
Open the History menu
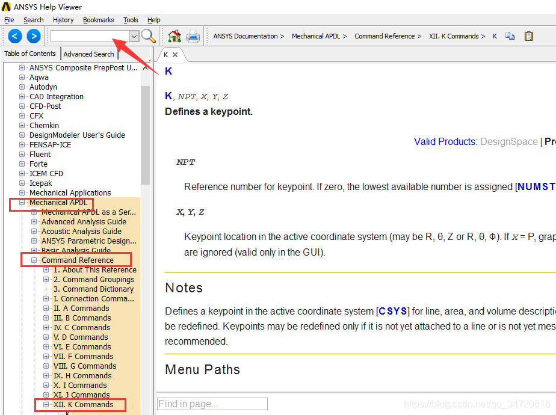pyautogui.click(x=63, y=20)
